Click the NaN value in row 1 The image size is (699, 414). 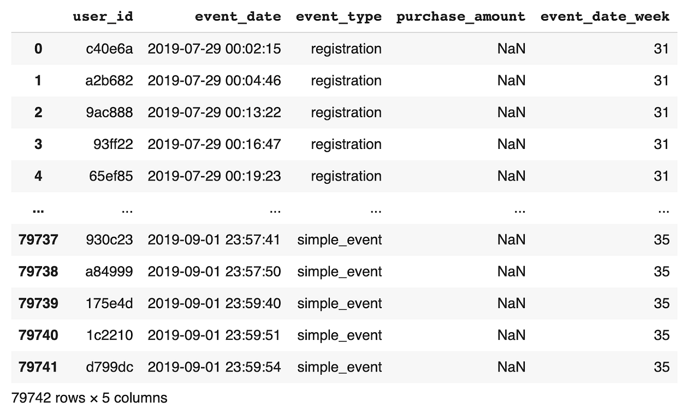point(511,81)
